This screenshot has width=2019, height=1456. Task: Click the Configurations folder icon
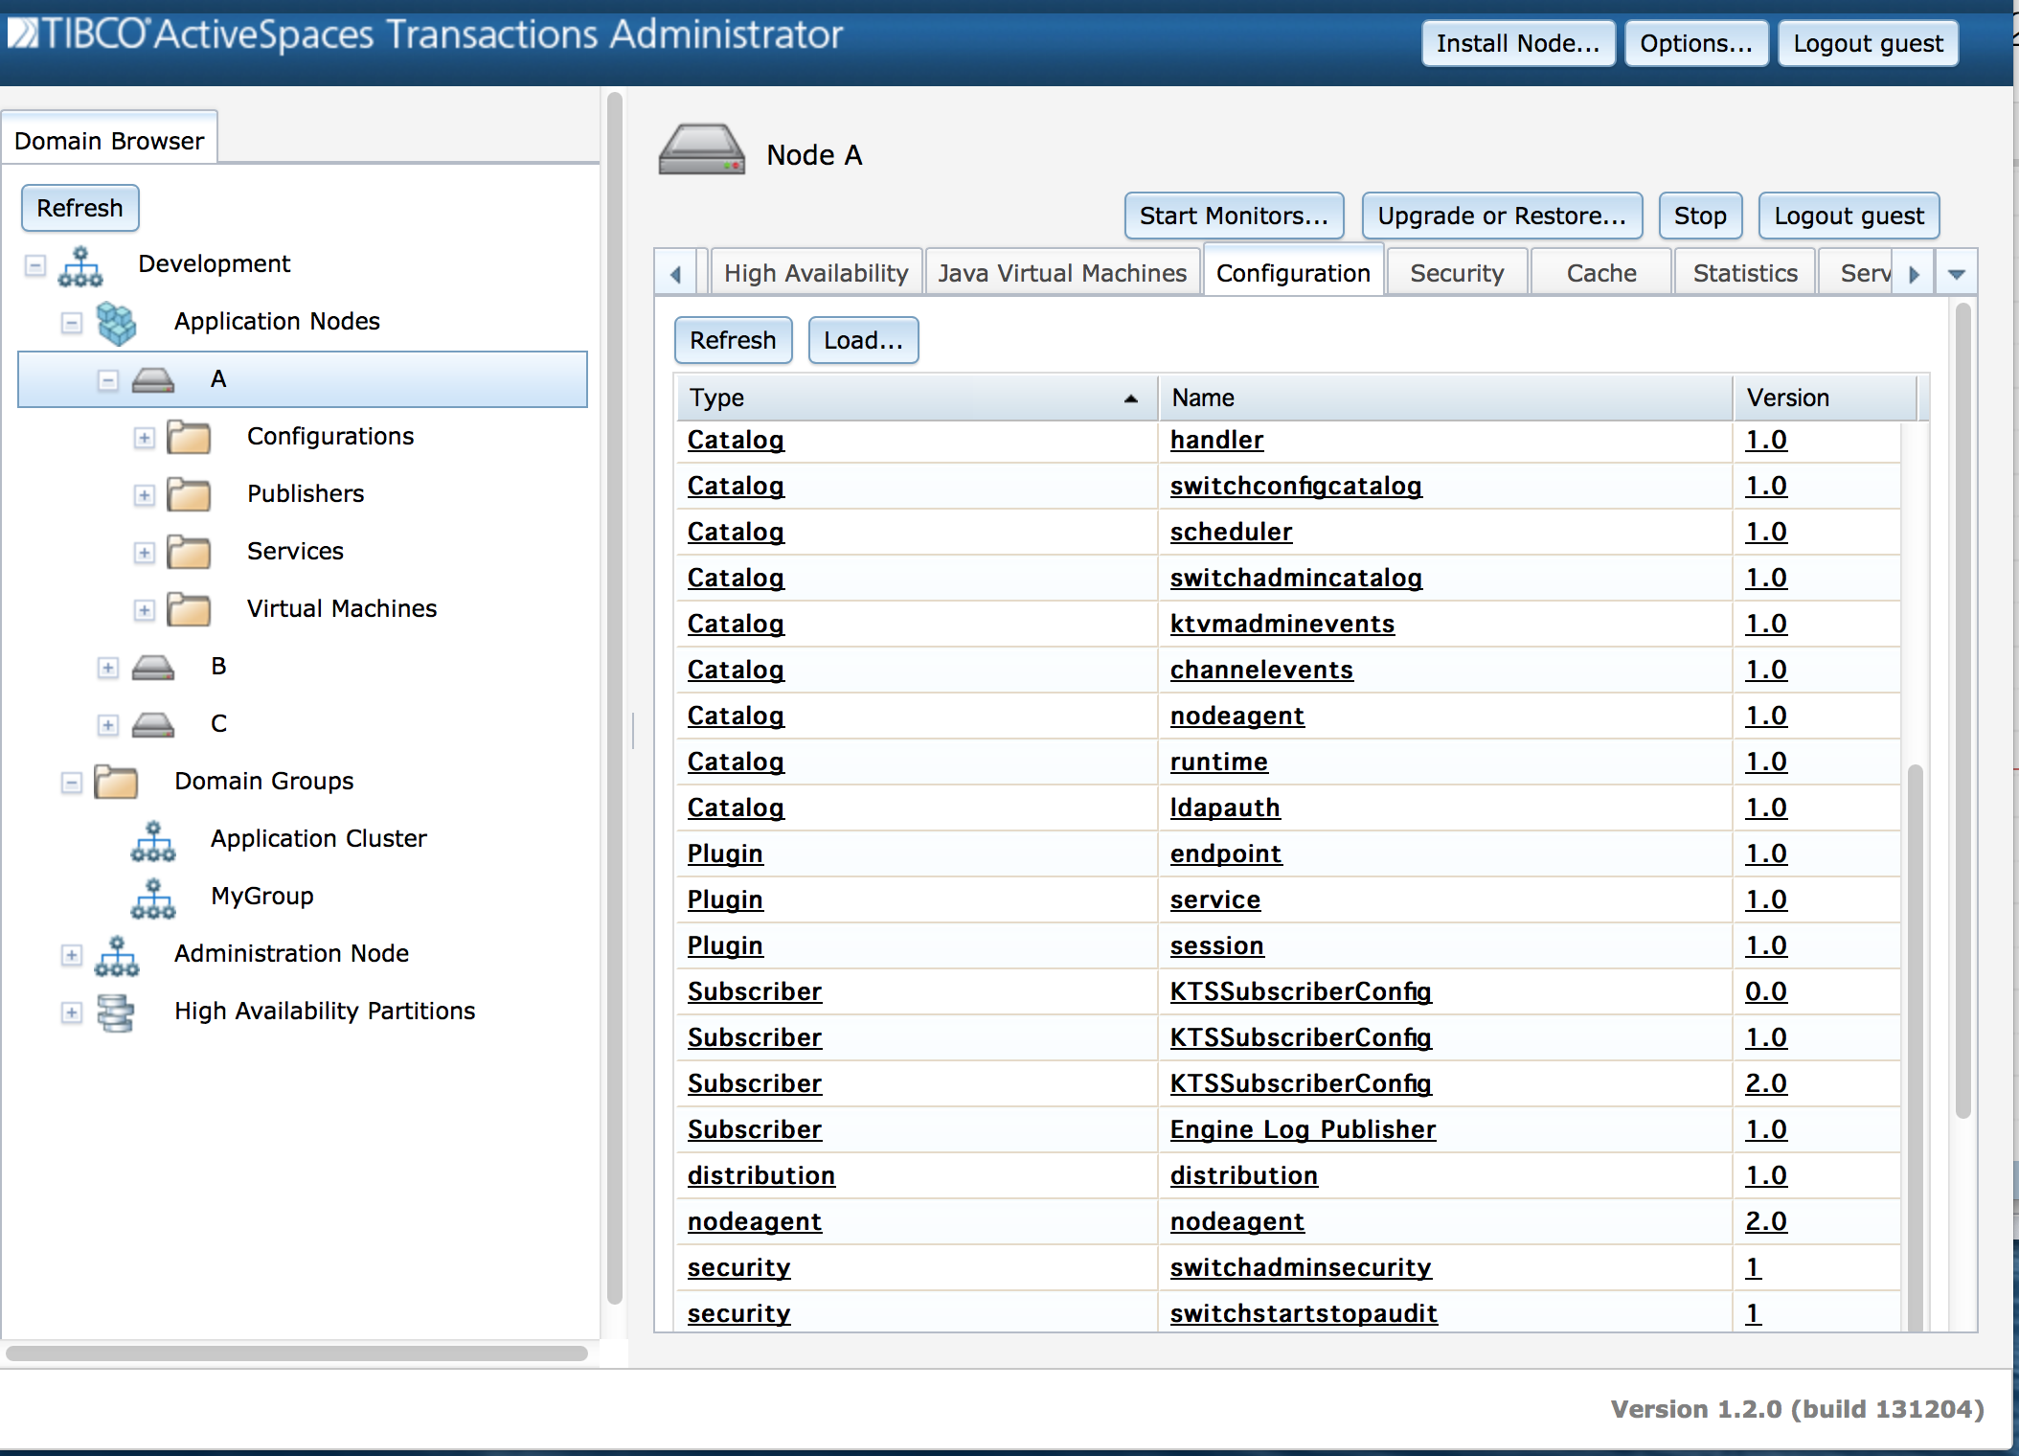point(189,438)
